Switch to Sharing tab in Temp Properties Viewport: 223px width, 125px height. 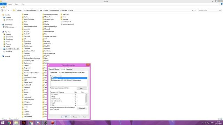tap(57, 69)
